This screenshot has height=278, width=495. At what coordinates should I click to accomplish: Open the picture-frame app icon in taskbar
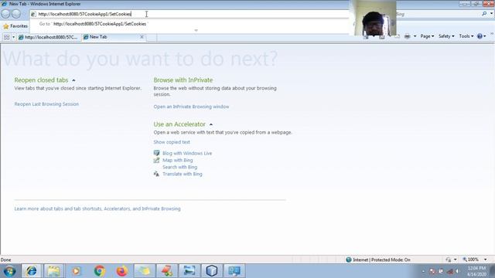click(189, 271)
